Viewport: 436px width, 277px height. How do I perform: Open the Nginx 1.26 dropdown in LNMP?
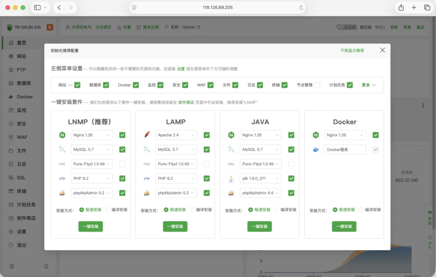click(92, 135)
